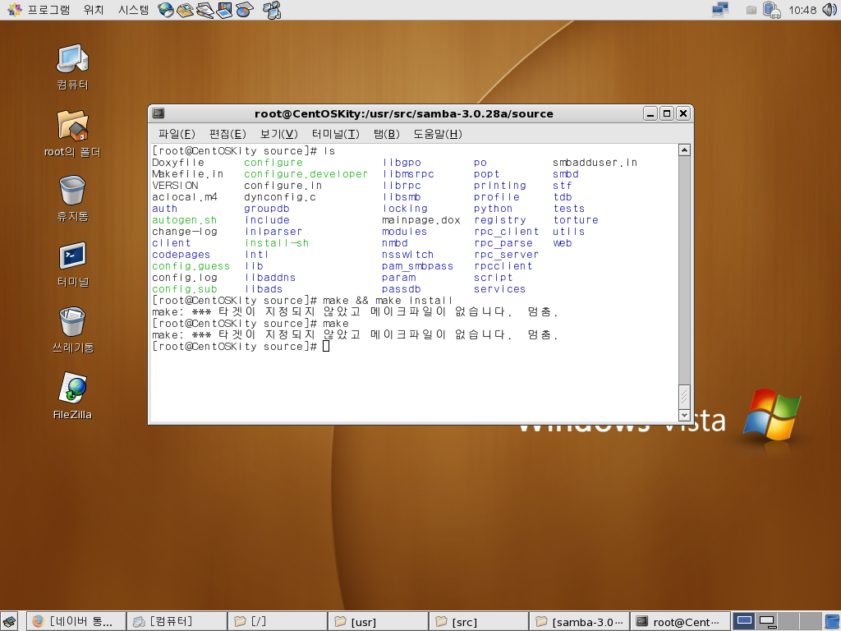The height and width of the screenshot is (631, 841).
Task: Click the trash applet at bottom panel end
Action: (x=832, y=621)
